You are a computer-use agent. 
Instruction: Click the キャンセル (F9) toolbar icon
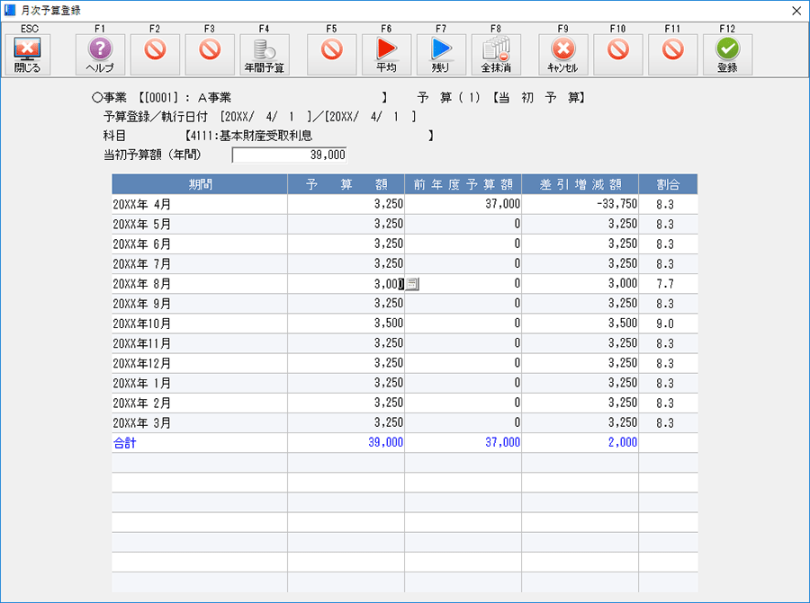563,55
